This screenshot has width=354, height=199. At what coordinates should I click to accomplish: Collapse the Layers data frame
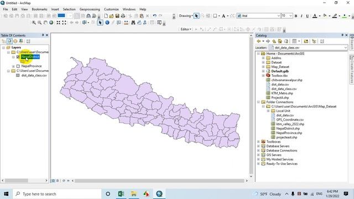click(x=4, y=48)
